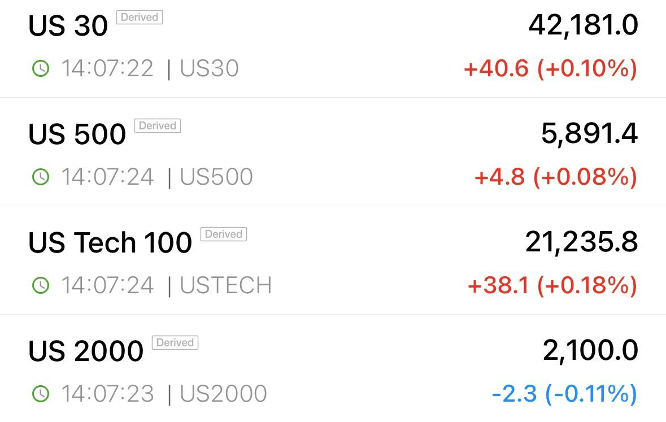
Task: Click the clock icon in the US 2000 row
Action: 41,394
